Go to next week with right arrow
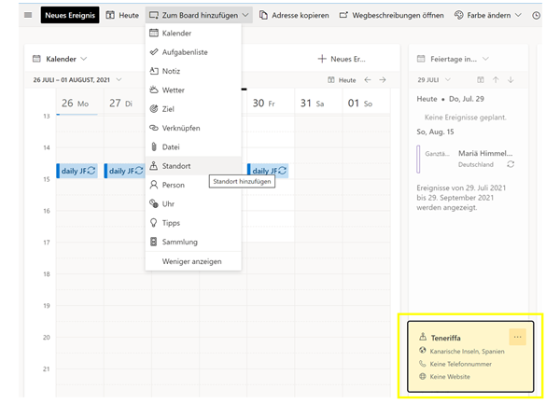The width and height of the screenshot is (560, 403). (382, 80)
